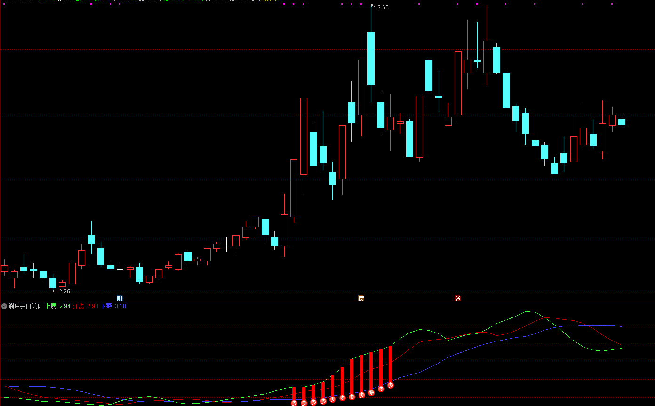Click the white doji candle beside 财 marker
The width and height of the screenshot is (655, 406).
(x=120, y=269)
